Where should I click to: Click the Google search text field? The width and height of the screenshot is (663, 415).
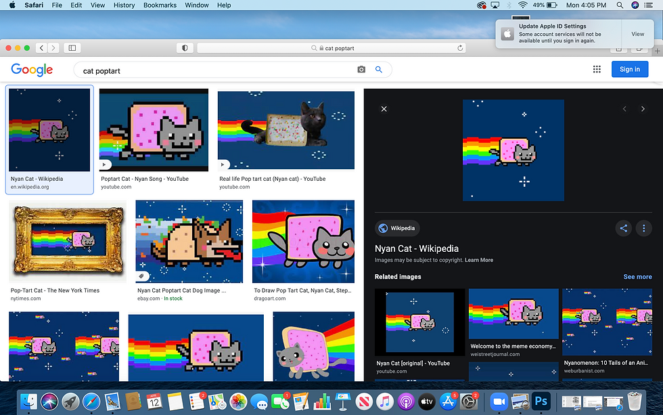pyautogui.click(x=216, y=70)
